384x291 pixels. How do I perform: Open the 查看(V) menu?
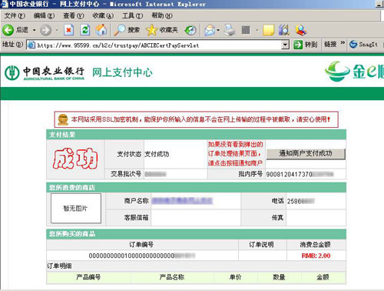click(x=74, y=16)
